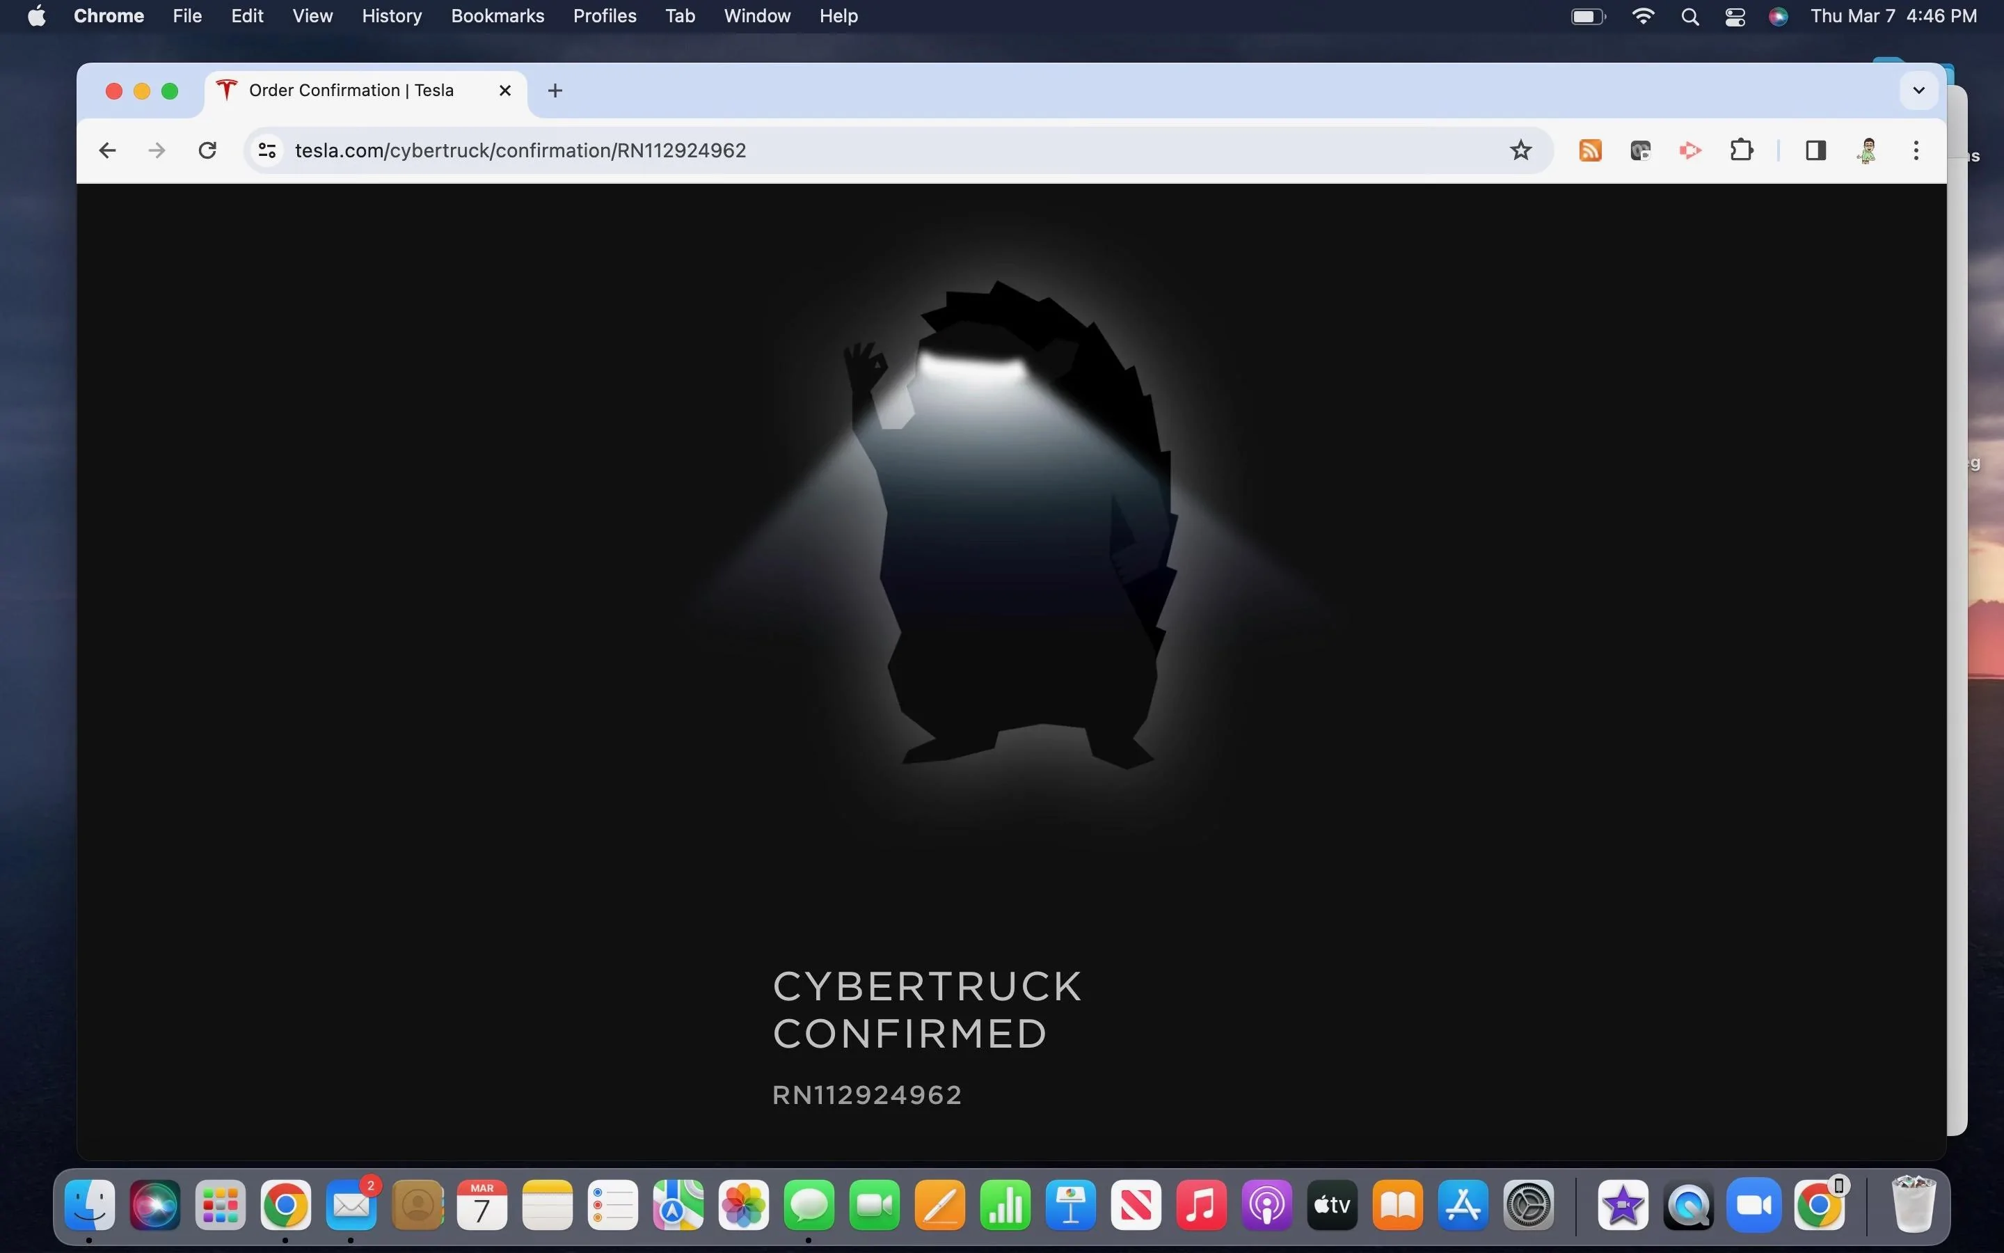2004x1253 pixels.
Task: Check the battery status icon
Action: click(1589, 16)
